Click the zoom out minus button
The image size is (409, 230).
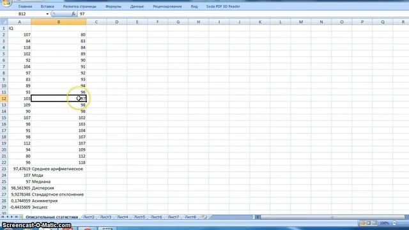click(x=394, y=223)
